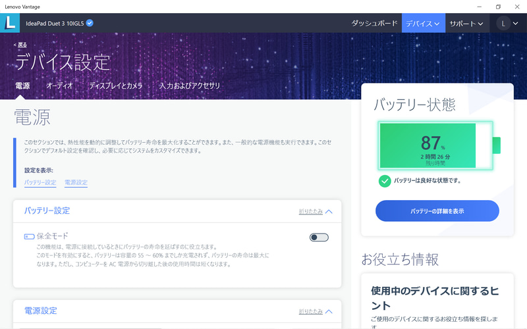Switch to the オーディオ tab
Viewport: 527px width, 329px height.
coord(59,86)
